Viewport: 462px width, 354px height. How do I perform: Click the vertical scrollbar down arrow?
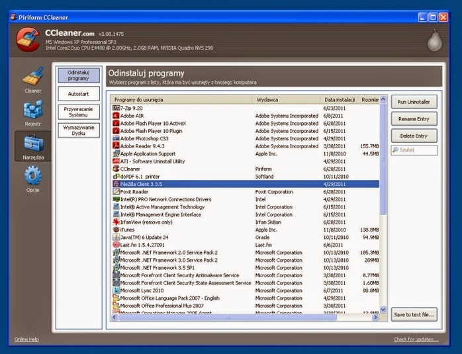point(383,310)
